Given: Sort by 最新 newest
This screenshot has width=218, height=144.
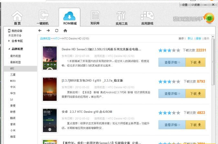Looking at the screenshot, I should coord(199,38).
